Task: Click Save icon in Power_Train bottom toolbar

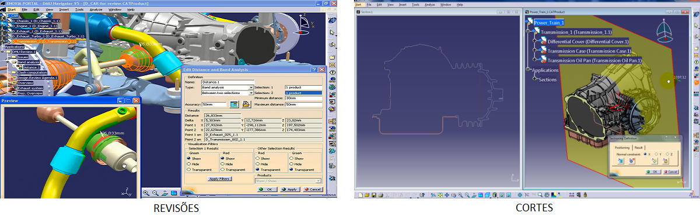Action: pyautogui.click(x=374, y=195)
